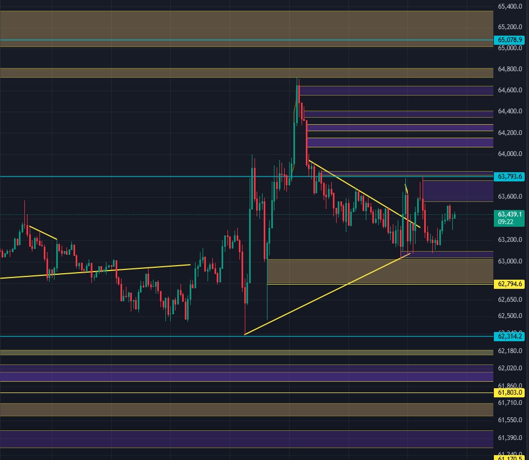Click the 61,550.0 price scale value
Viewport: 529px width, 460px height.
tap(510, 420)
